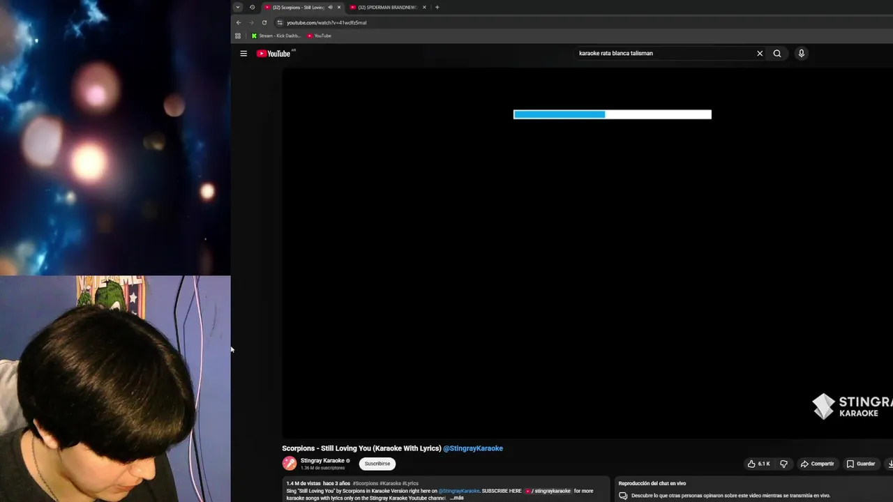Like the video (6.1 K)
This screenshot has width=893, height=502.
759,464
